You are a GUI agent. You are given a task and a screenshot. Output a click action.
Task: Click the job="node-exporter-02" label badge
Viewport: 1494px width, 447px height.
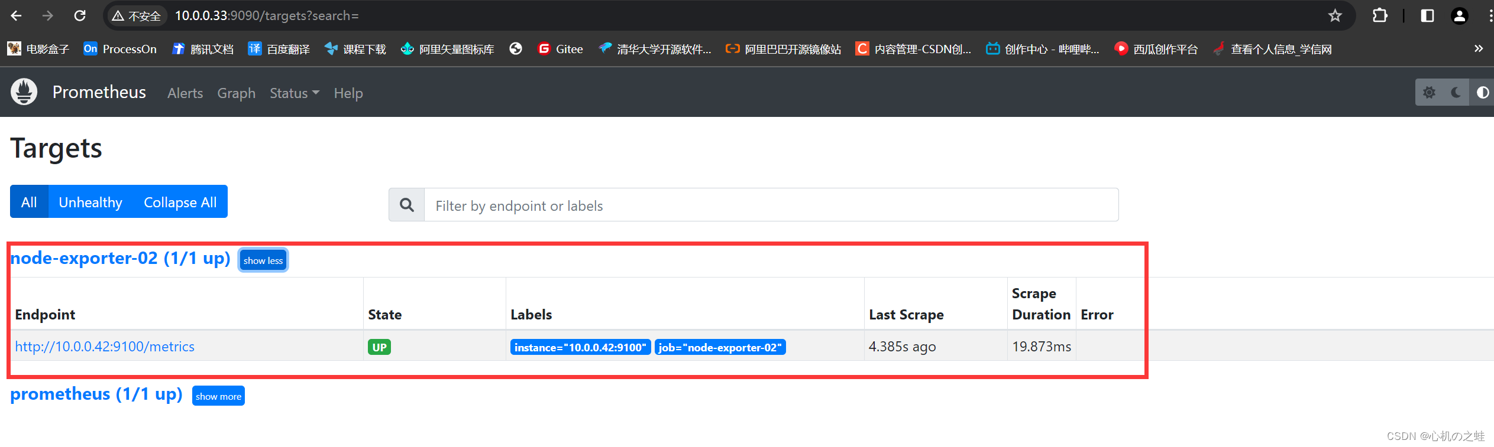[720, 347]
